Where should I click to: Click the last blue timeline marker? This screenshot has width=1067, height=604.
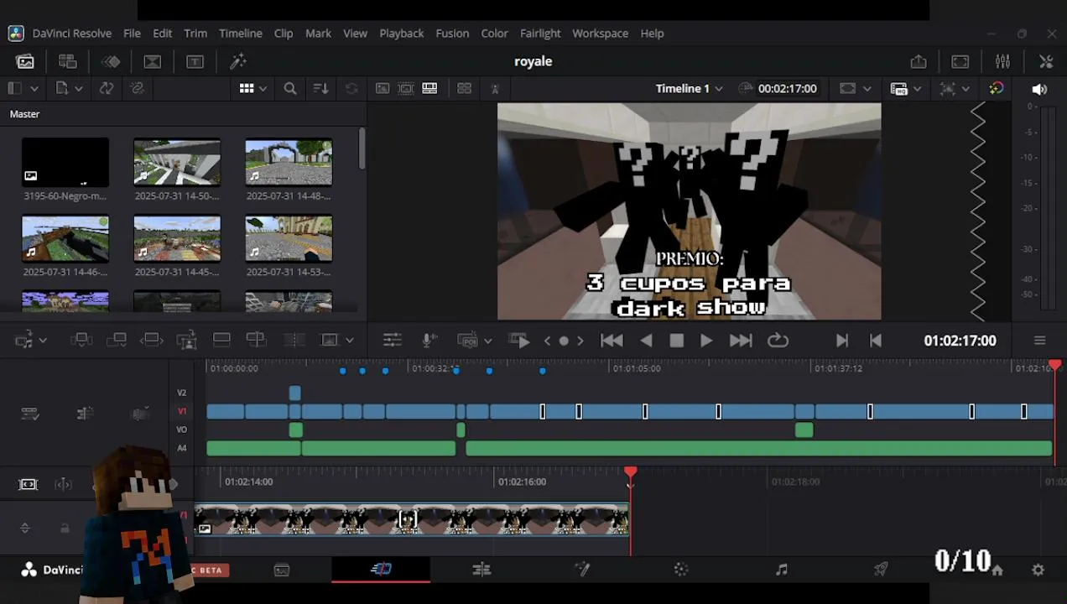pos(543,370)
